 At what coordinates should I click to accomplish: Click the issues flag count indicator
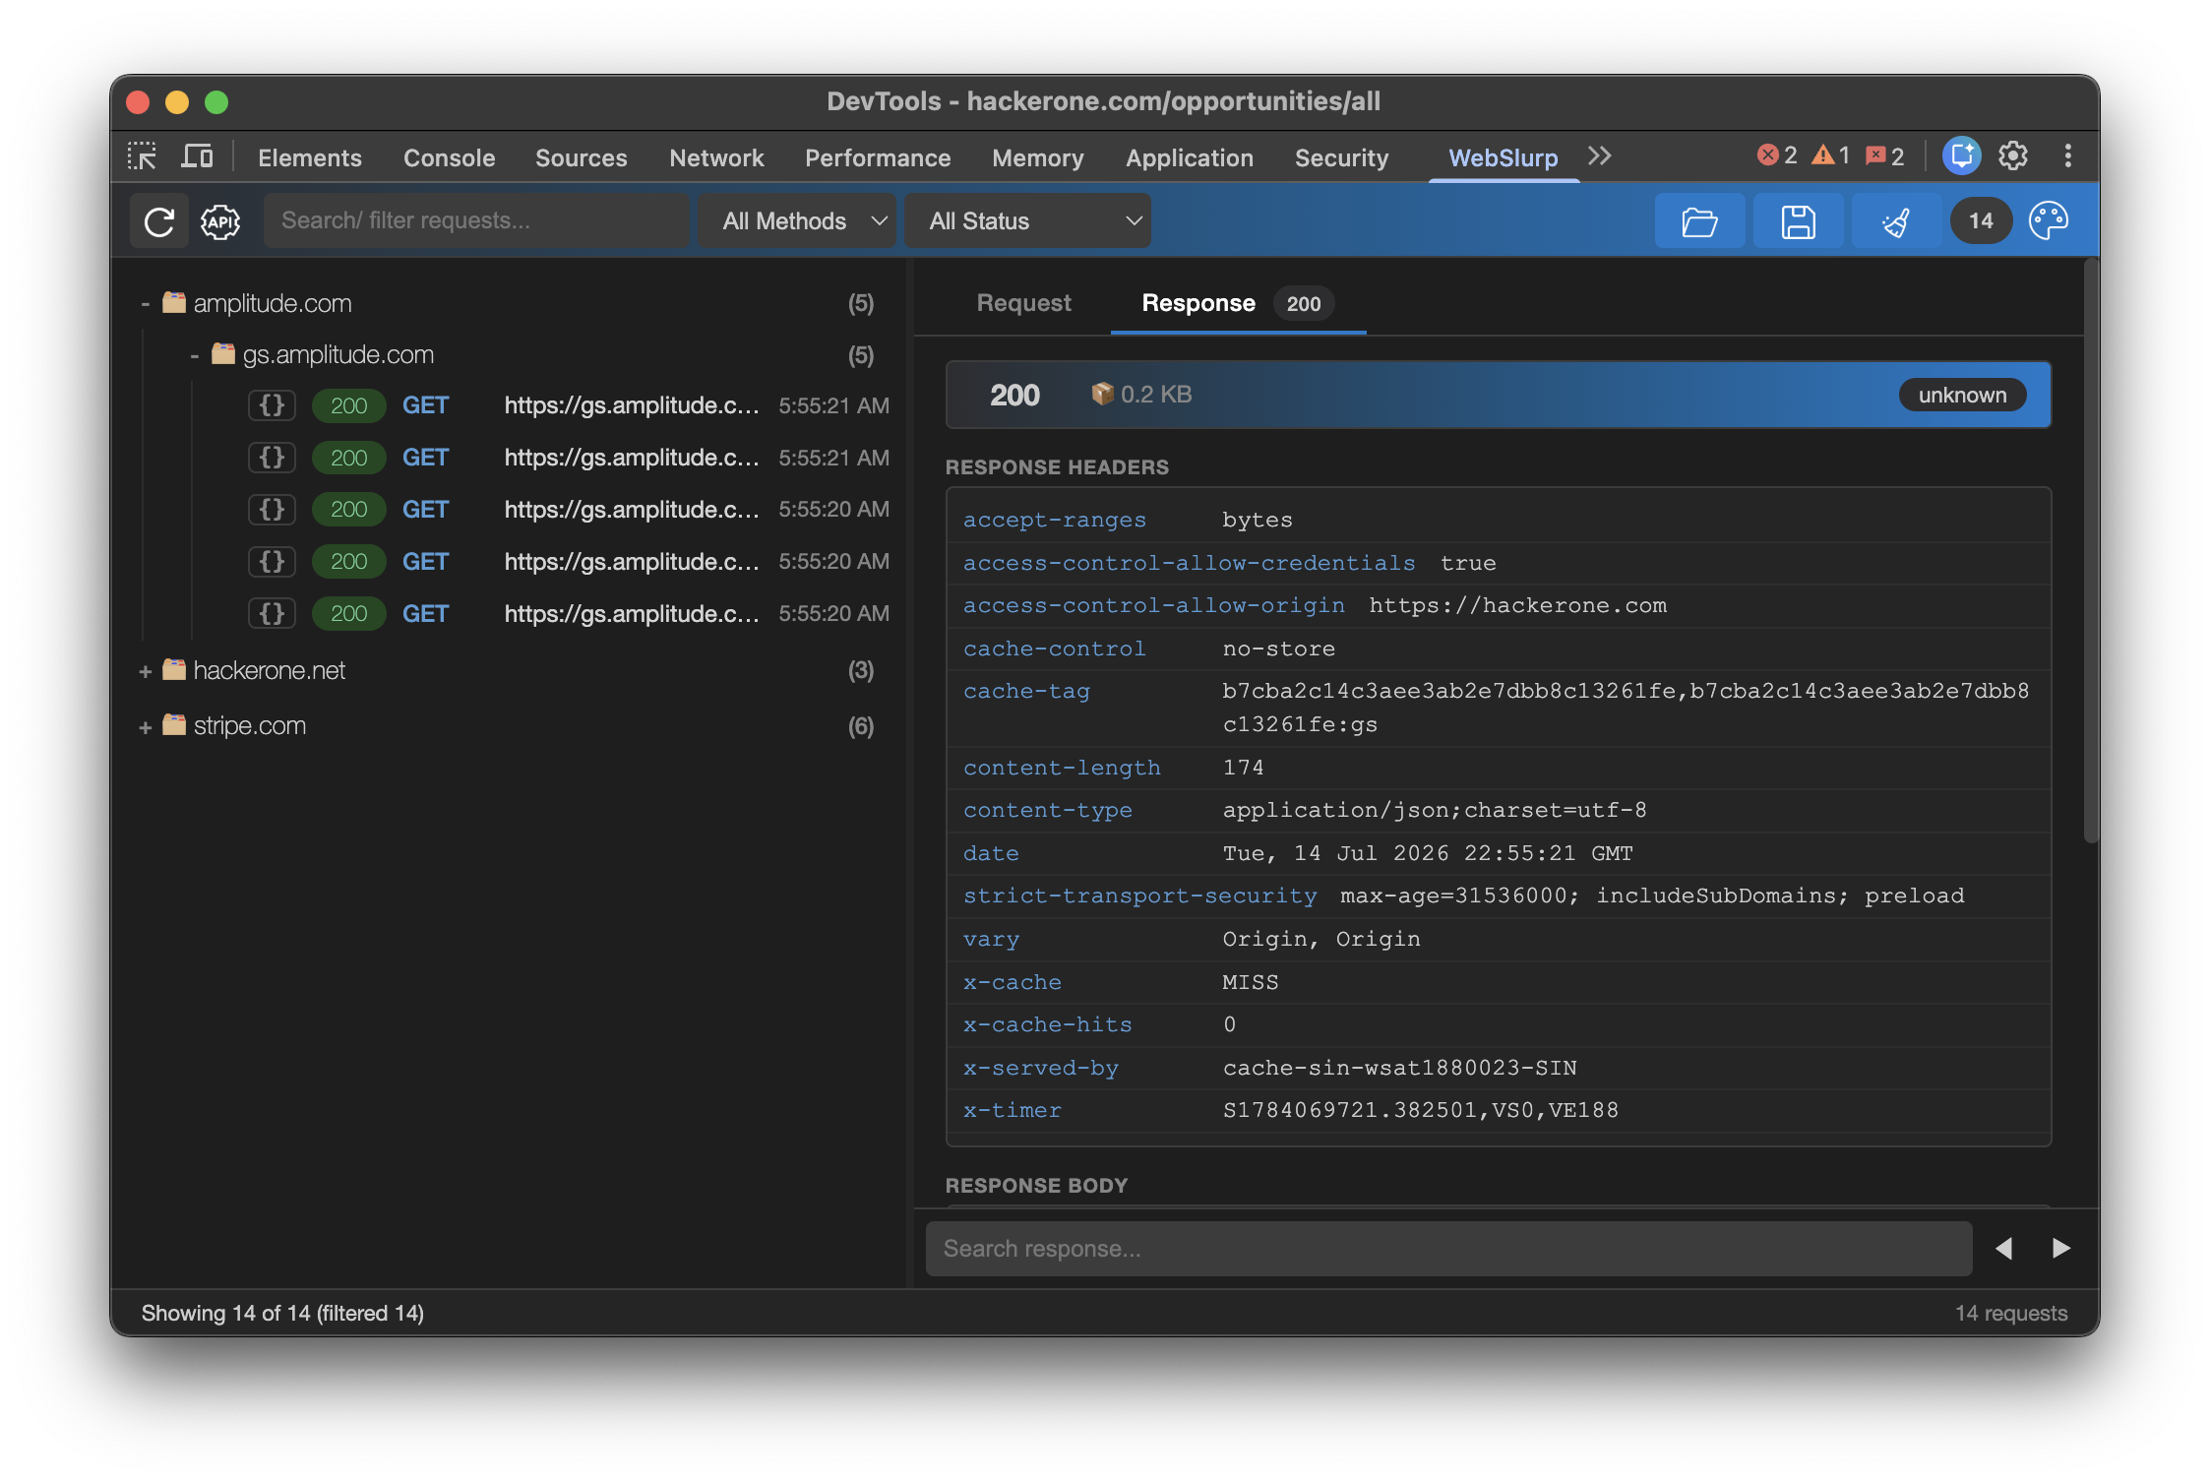(x=1884, y=156)
